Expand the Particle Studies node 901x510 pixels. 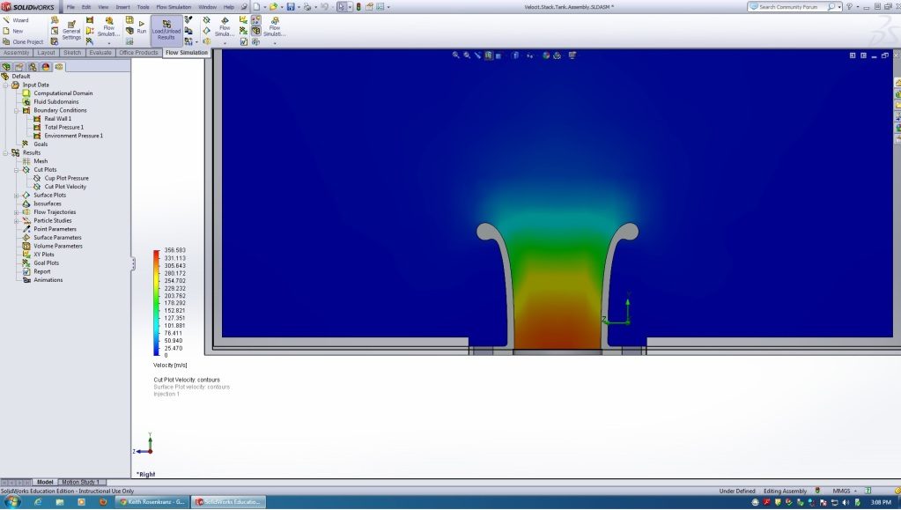click(x=17, y=221)
